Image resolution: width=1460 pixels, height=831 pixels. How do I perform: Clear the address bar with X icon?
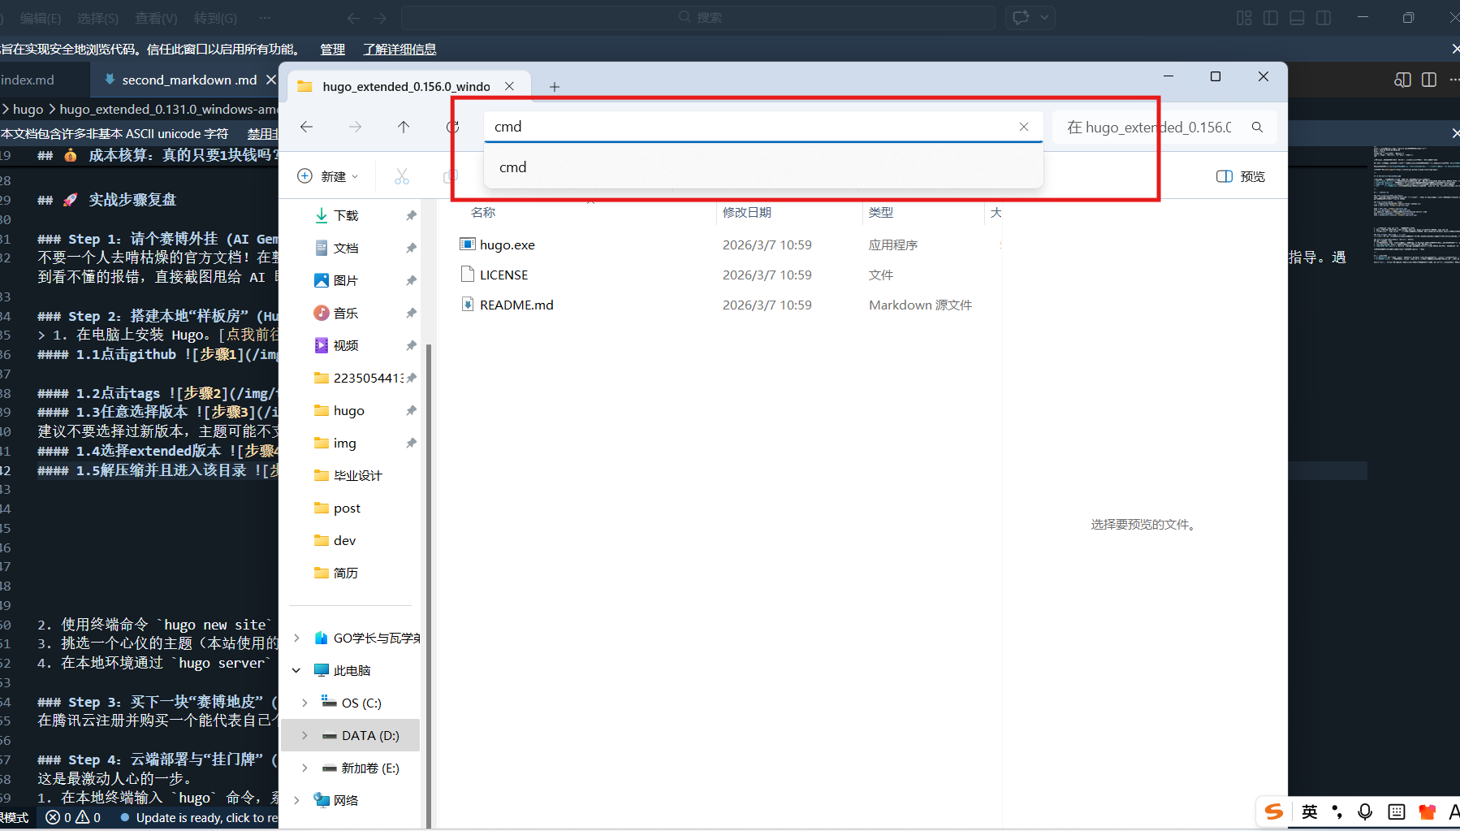point(1024,127)
